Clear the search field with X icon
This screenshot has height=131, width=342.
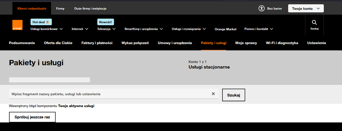[x=213, y=93]
